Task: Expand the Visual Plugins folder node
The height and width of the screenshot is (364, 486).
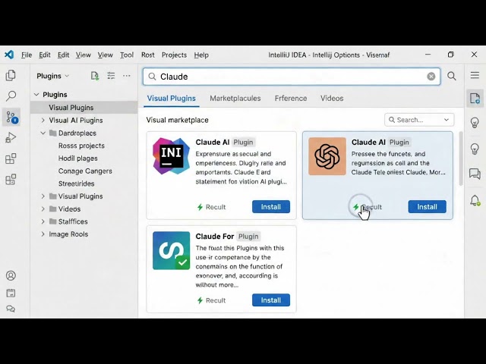Action: point(43,196)
